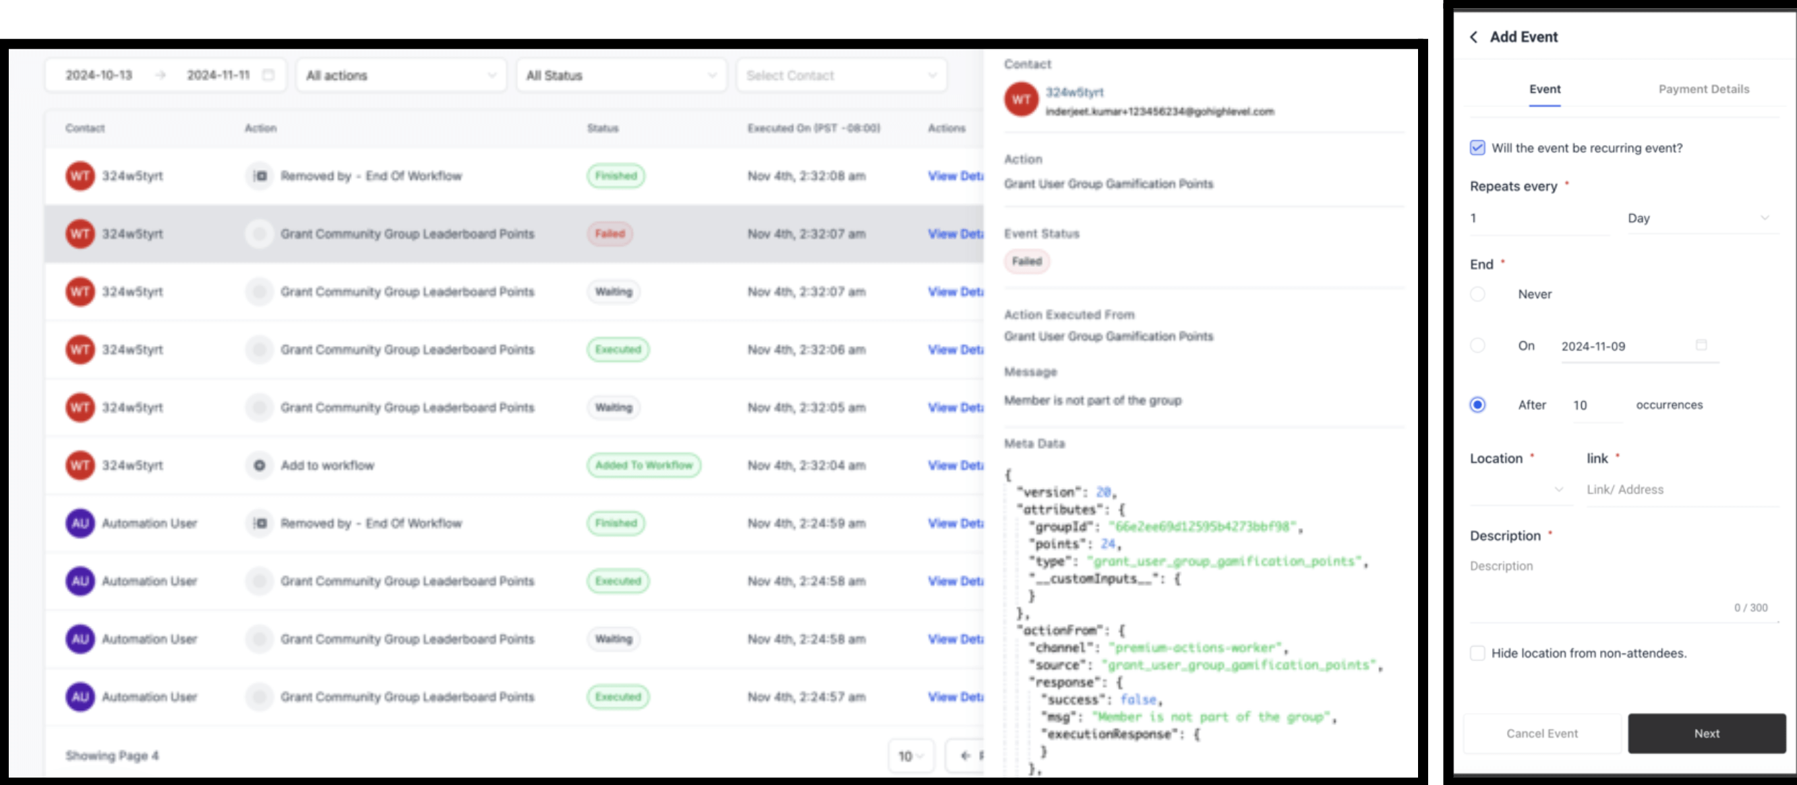The width and height of the screenshot is (1797, 785).
Task: Select the Never end radio option
Action: 1477,294
